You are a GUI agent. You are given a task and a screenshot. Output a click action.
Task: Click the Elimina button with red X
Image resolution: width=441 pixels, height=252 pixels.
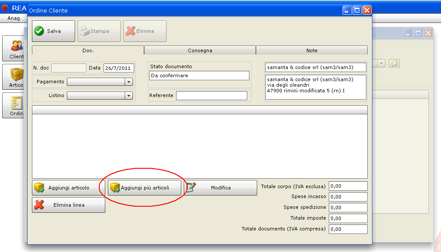point(145,31)
